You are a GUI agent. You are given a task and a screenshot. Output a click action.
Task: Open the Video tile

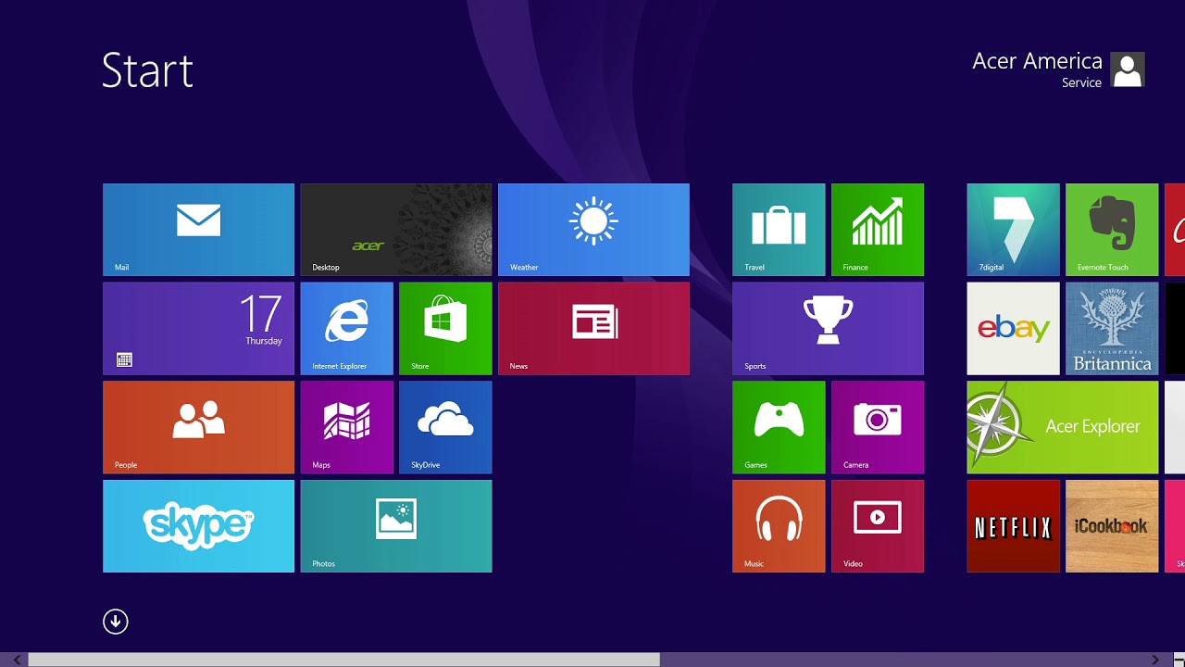coord(878,526)
